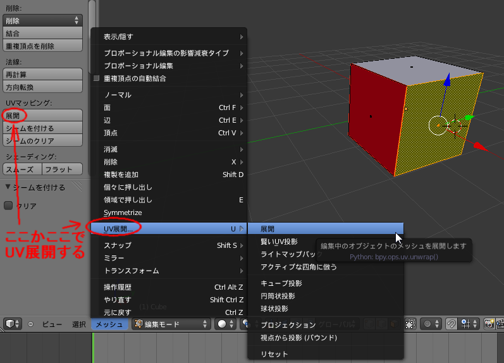Click the white manipulator center circle
The height and width of the screenshot is (363, 504).
pos(438,125)
